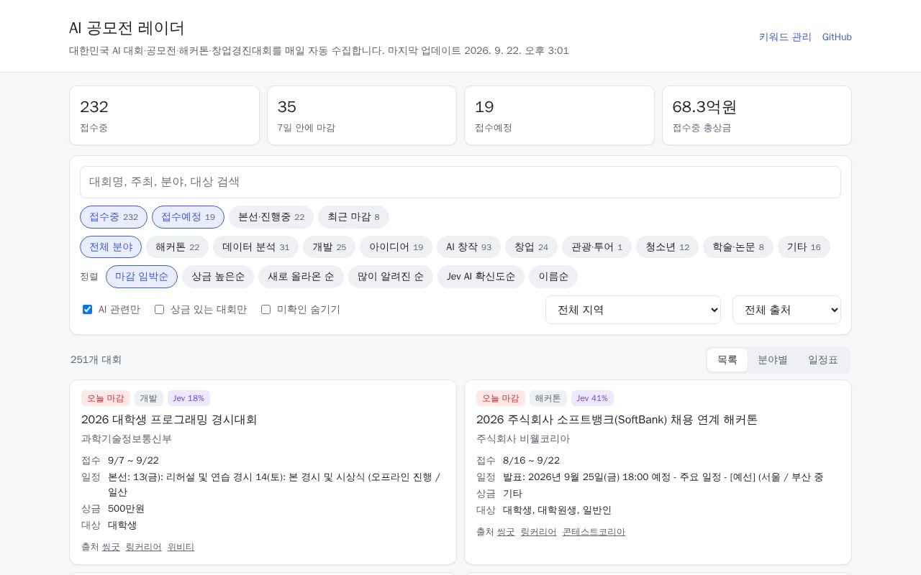Open the 콘테스트코리아 source link
Image resolution: width=921 pixels, height=575 pixels.
594,532
